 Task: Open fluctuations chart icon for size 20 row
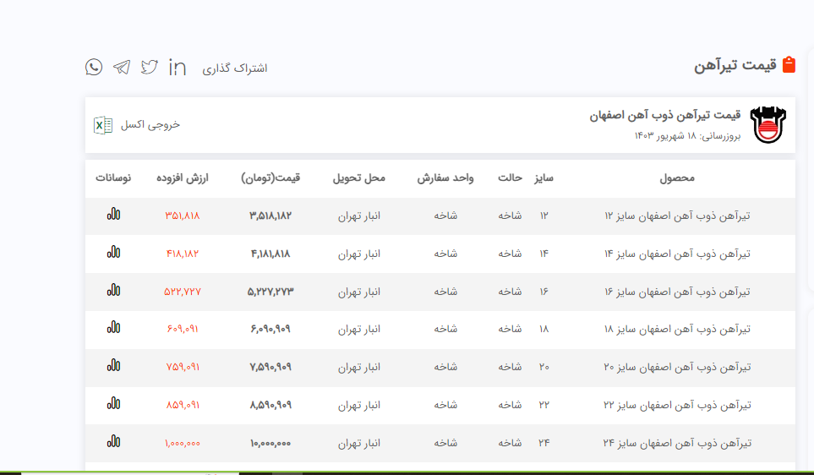point(113,366)
